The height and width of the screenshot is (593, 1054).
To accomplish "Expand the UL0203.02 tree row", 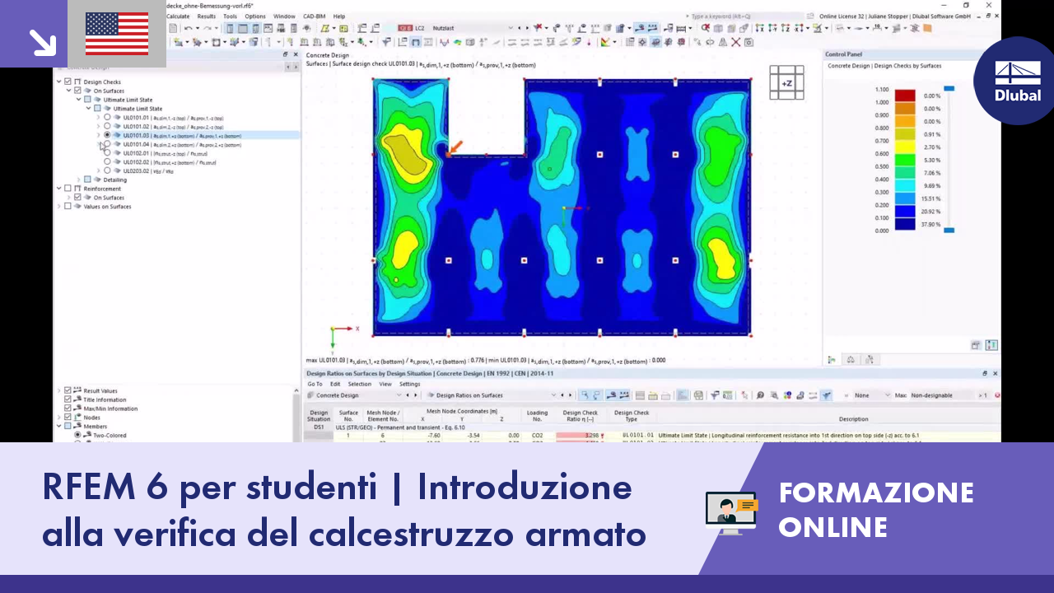I will 98,170.
